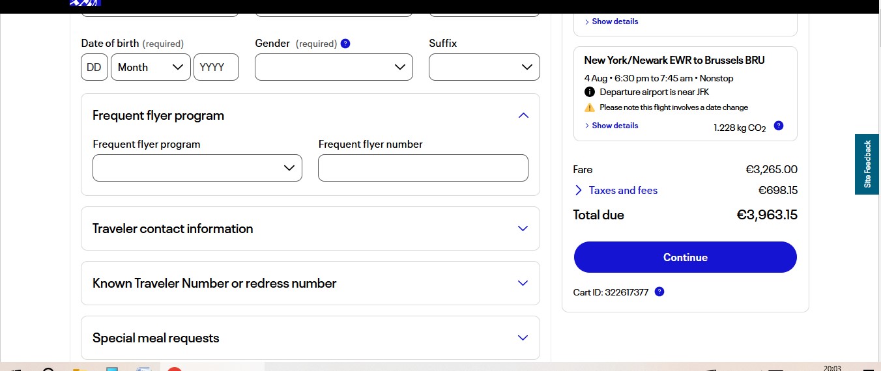The width and height of the screenshot is (881, 371).
Task: Collapse the Frequent flyer program section
Action: tap(523, 115)
